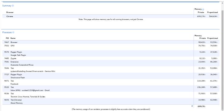Click Chrome's private memory value 699,176k

202,16
